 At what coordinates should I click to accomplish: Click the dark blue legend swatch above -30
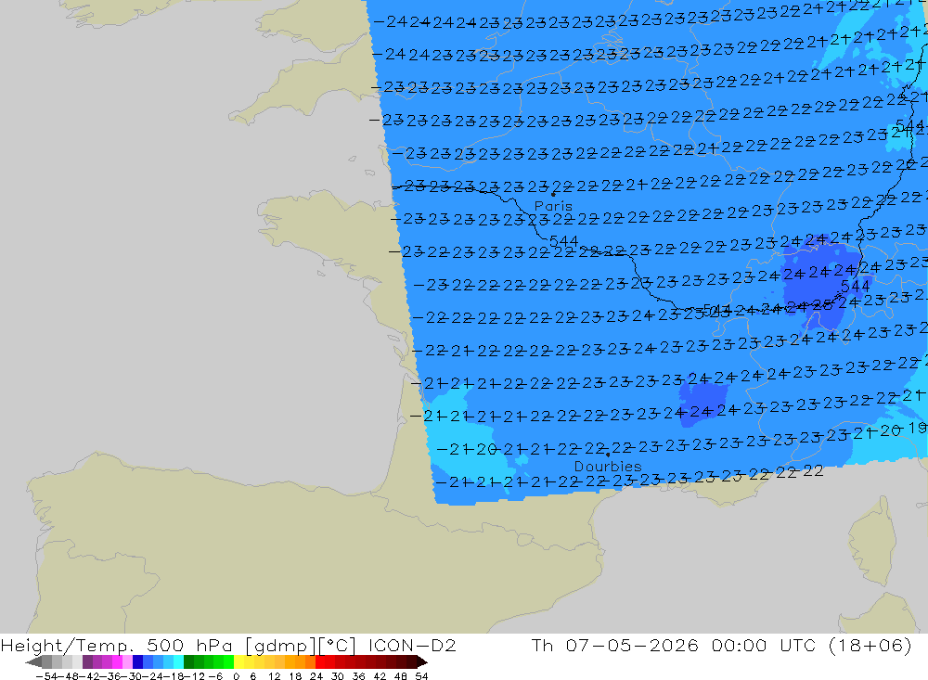coord(138,661)
